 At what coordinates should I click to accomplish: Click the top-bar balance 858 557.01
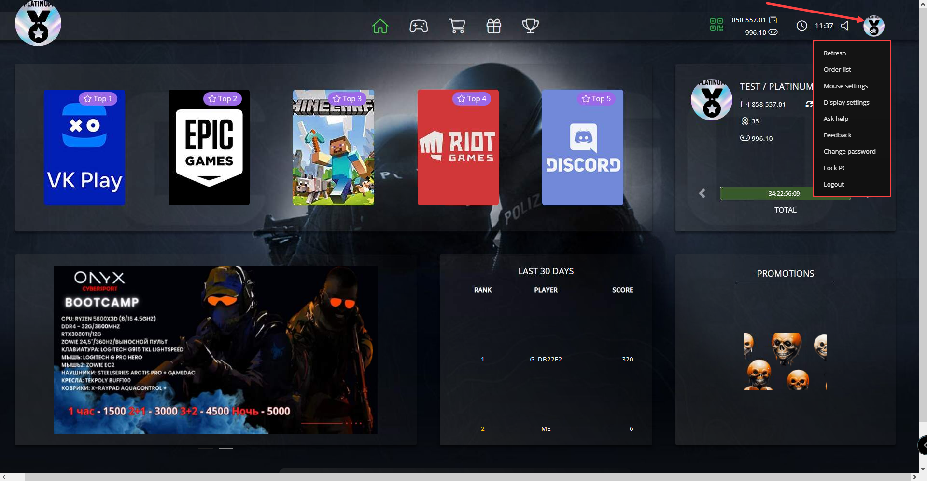pyautogui.click(x=749, y=20)
